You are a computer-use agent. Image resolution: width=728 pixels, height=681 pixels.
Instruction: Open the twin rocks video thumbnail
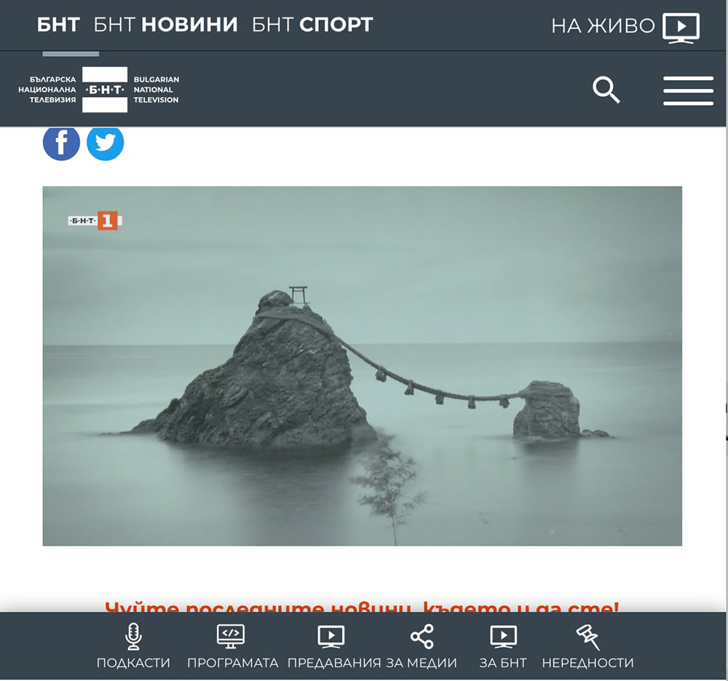[x=362, y=366]
